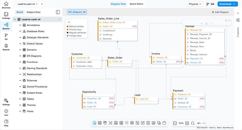
Task: Open the kebab menu beside Lead-to-cash-v4 tree root
Action: point(59,19)
